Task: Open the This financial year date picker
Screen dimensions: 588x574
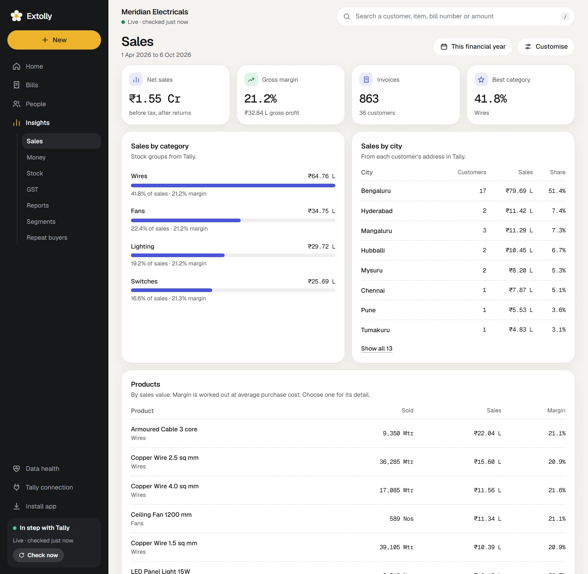Action: (x=473, y=47)
